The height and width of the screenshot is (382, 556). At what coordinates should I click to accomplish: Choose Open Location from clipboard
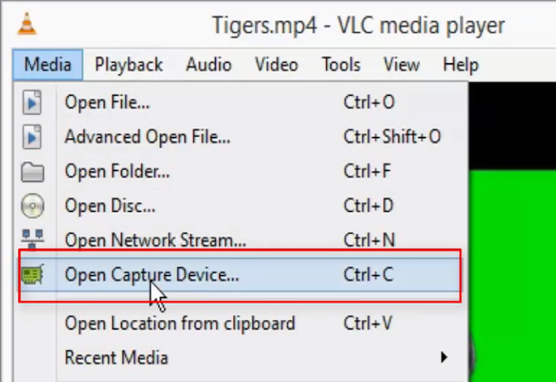179,323
